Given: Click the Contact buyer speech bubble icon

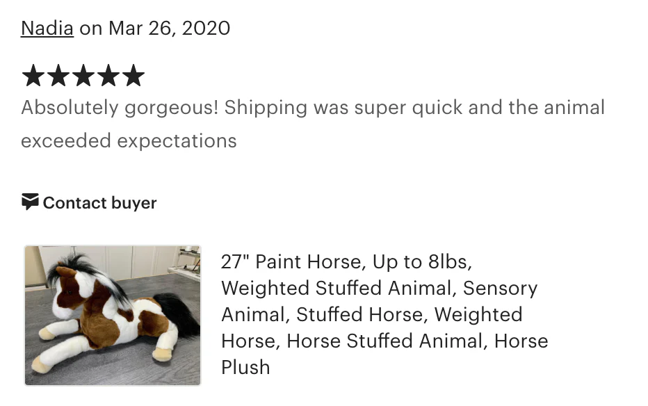Looking at the screenshot, I should (x=29, y=202).
